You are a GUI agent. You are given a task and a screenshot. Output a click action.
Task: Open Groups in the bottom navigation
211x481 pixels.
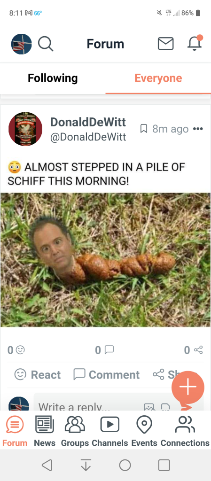[75, 431]
